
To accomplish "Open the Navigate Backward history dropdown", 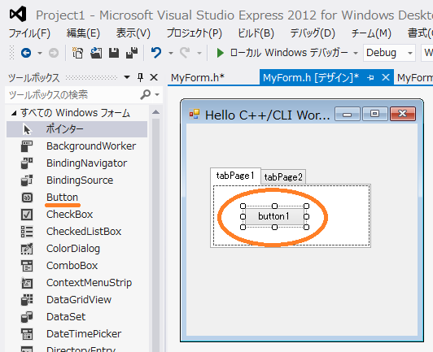I will click(x=40, y=53).
